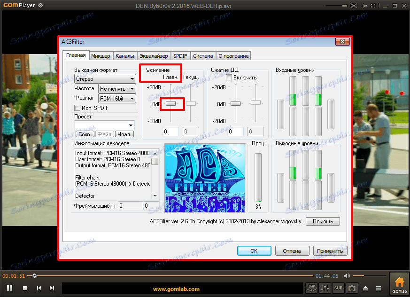Expand the Стерео output format dropdown

click(105, 79)
